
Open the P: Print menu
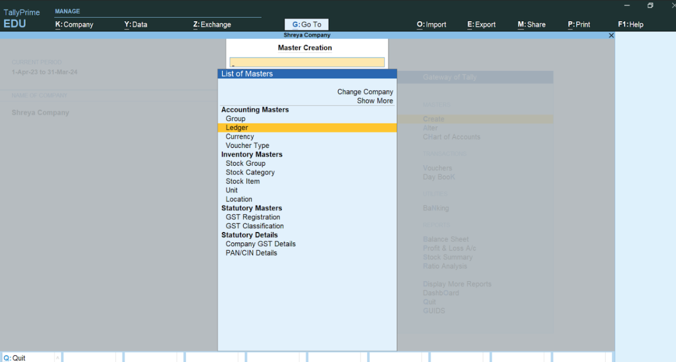[579, 24]
